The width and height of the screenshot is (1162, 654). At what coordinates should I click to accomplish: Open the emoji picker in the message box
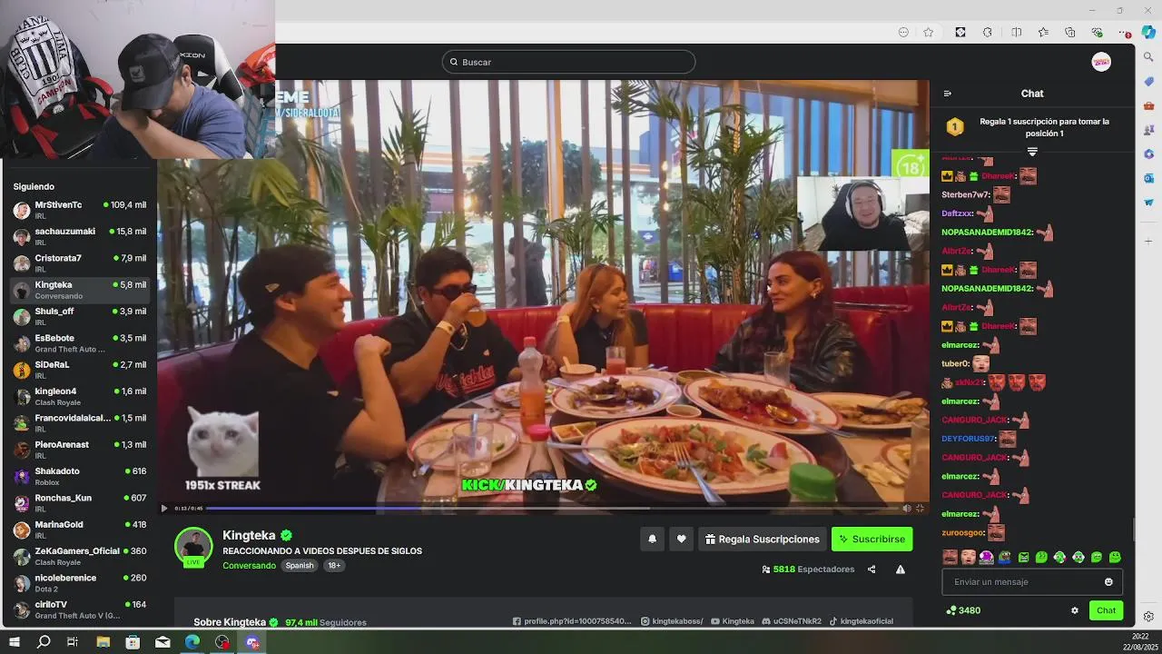tap(1108, 582)
